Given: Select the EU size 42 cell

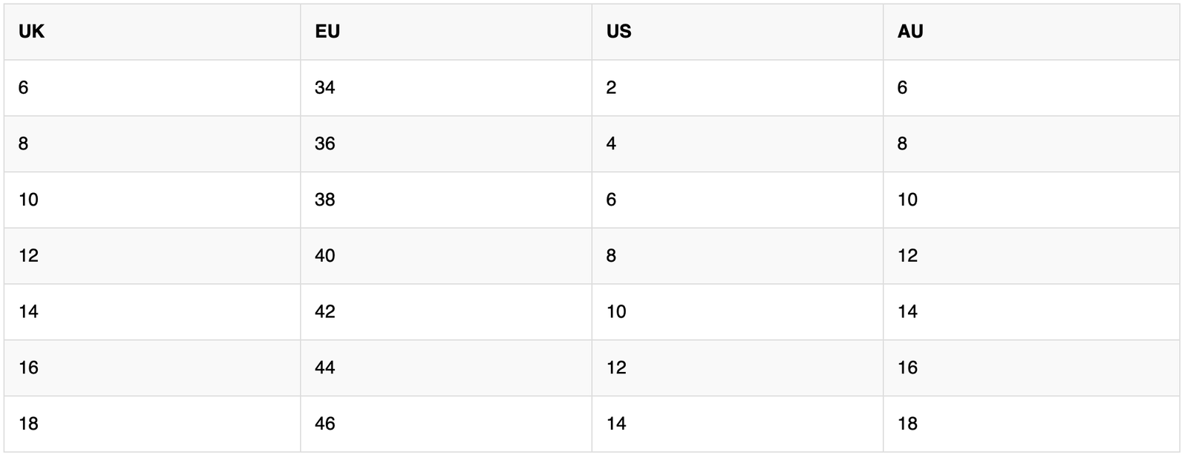Looking at the screenshot, I should coord(324,311).
